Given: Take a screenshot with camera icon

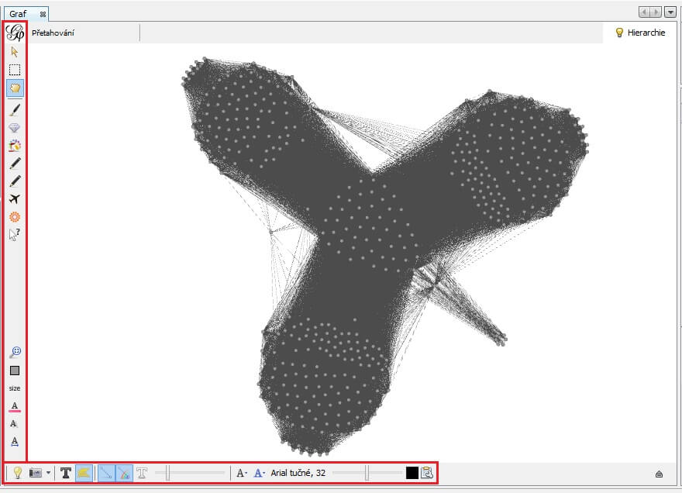Looking at the screenshot, I should coord(35,473).
